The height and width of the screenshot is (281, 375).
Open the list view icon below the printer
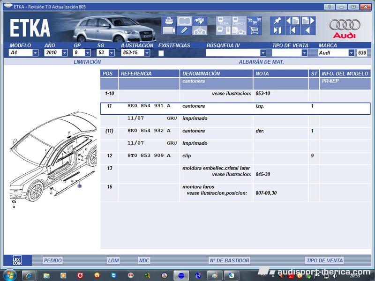click(169, 30)
